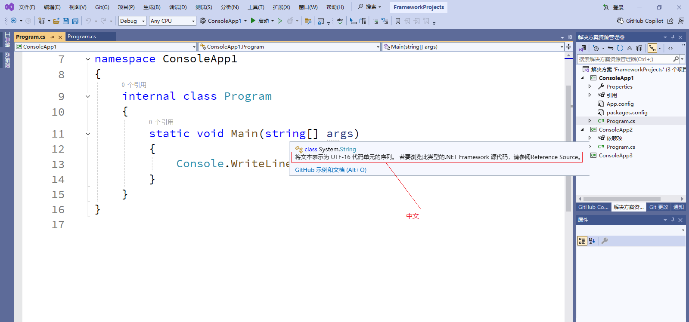This screenshot has height=322, width=689.
Task: Save the current file with single-disk icon
Action: point(66,21)
